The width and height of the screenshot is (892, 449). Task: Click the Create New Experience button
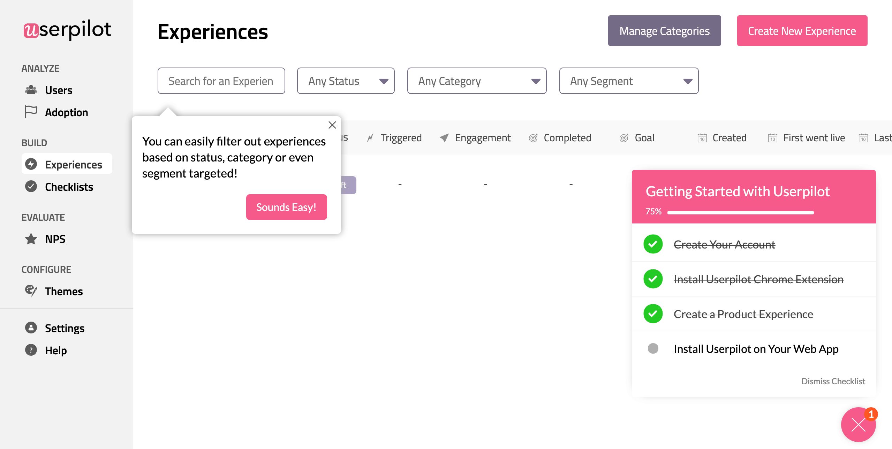pos(802,31)
